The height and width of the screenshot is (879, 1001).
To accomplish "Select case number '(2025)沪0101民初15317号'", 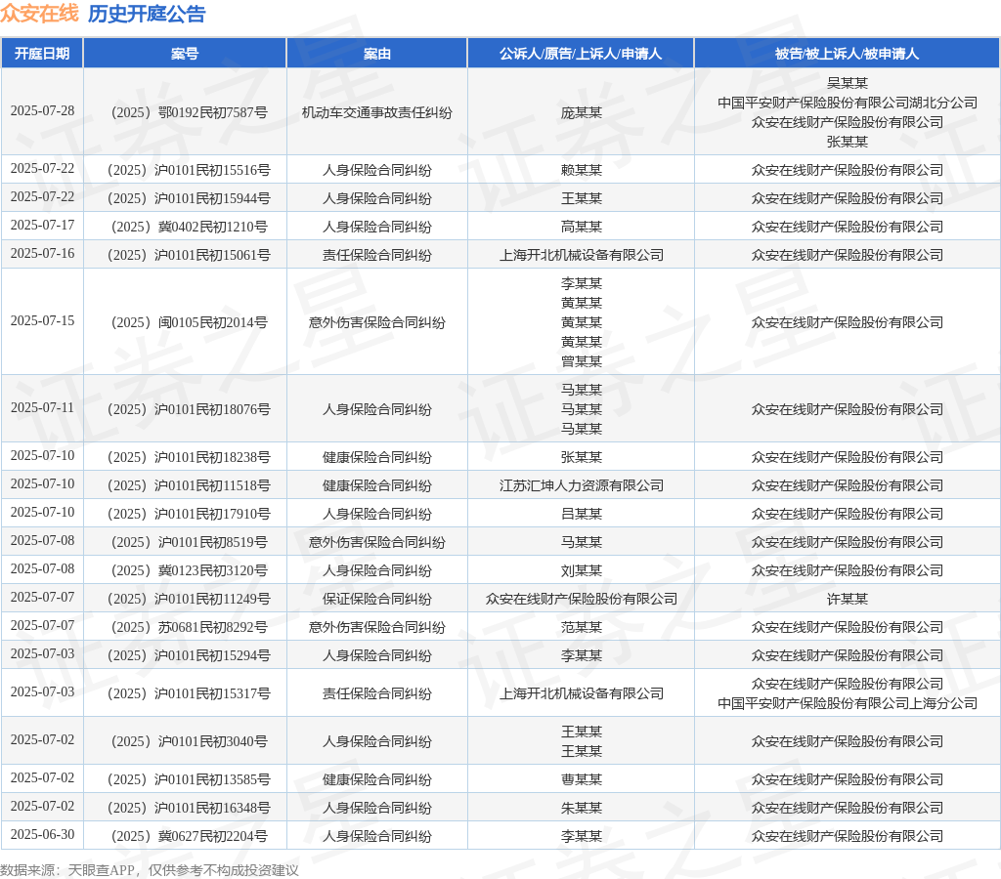I will click(189, 694).
